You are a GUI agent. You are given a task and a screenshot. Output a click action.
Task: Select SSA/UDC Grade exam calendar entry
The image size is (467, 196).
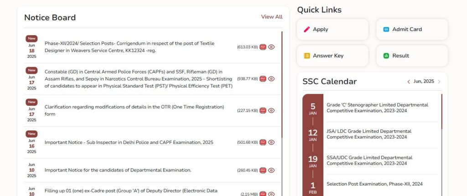click(369, 160)
